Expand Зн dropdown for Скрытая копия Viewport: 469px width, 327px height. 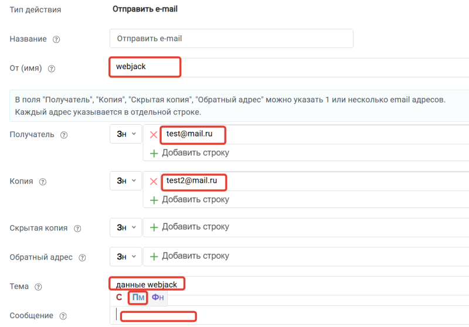[125, 227]
